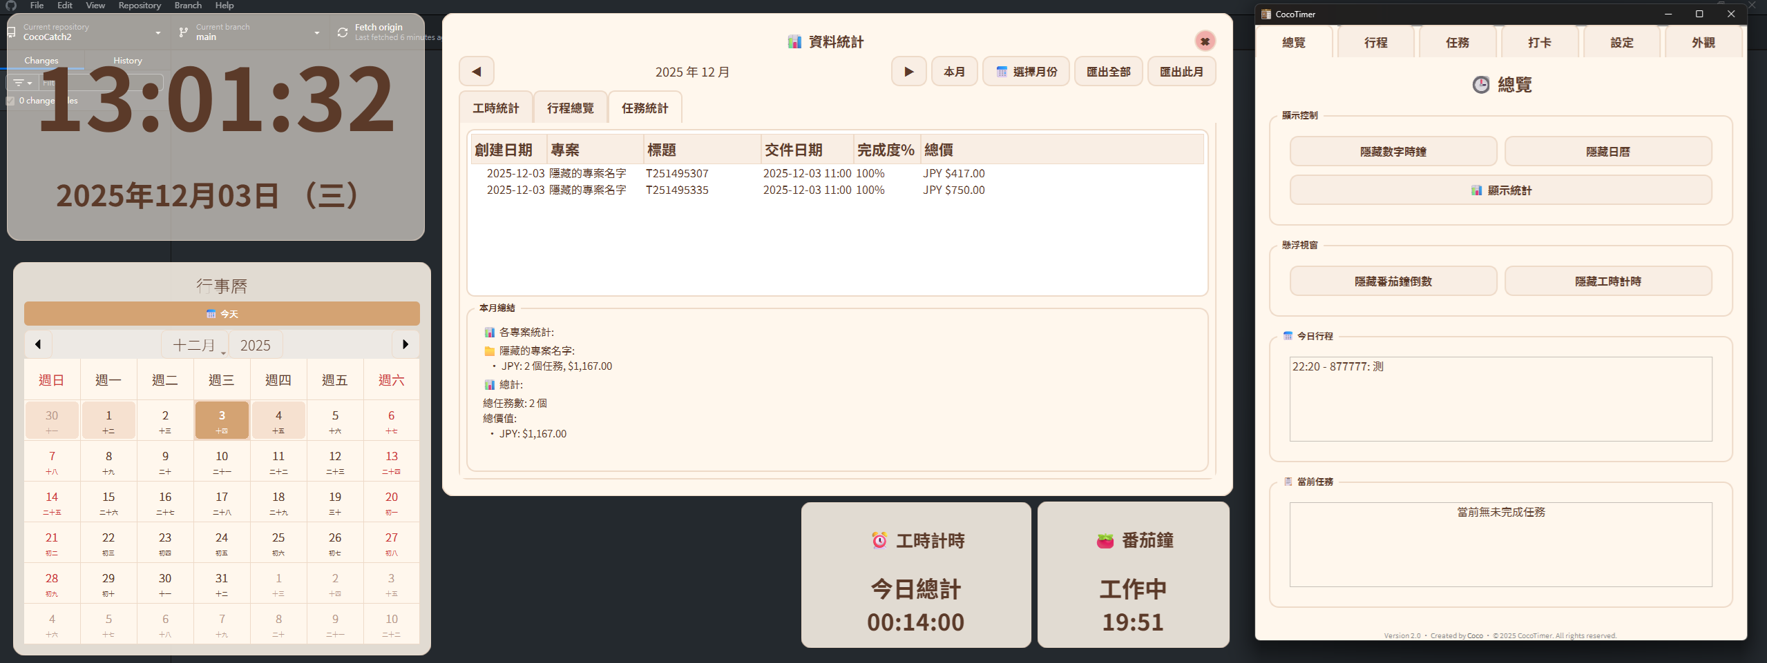
Task: Click 匯出此月 to export this month
Action: coord(1181,72)
